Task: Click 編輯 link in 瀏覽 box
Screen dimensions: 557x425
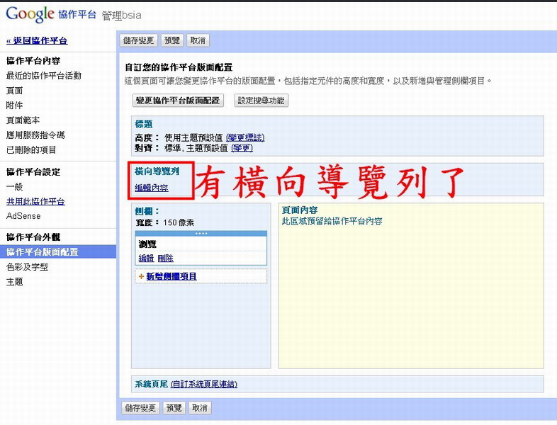Action: (x=146, y=258)
